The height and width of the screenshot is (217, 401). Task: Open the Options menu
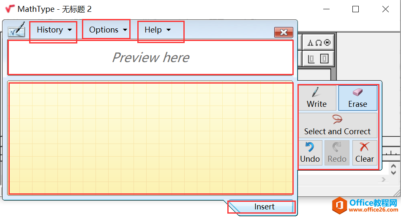click(x=107, y=30)
